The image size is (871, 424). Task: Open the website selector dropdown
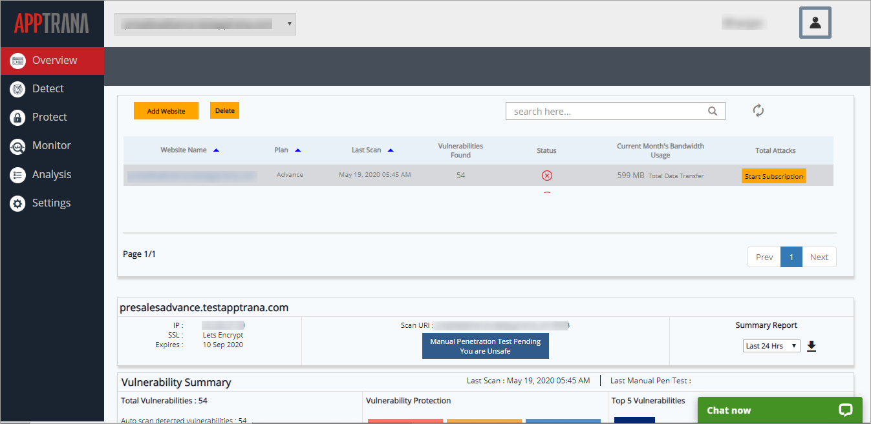205,24
